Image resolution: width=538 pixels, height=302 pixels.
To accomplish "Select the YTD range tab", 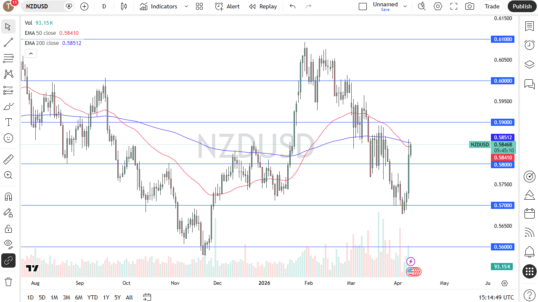I will point(92,297).
